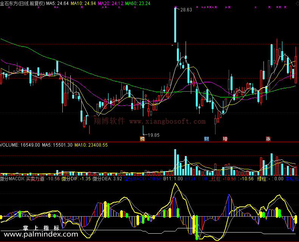The width and height of the screenshot is (299, 242).
Task: Click the B11: 1.00 label
Action: point(173,179)
